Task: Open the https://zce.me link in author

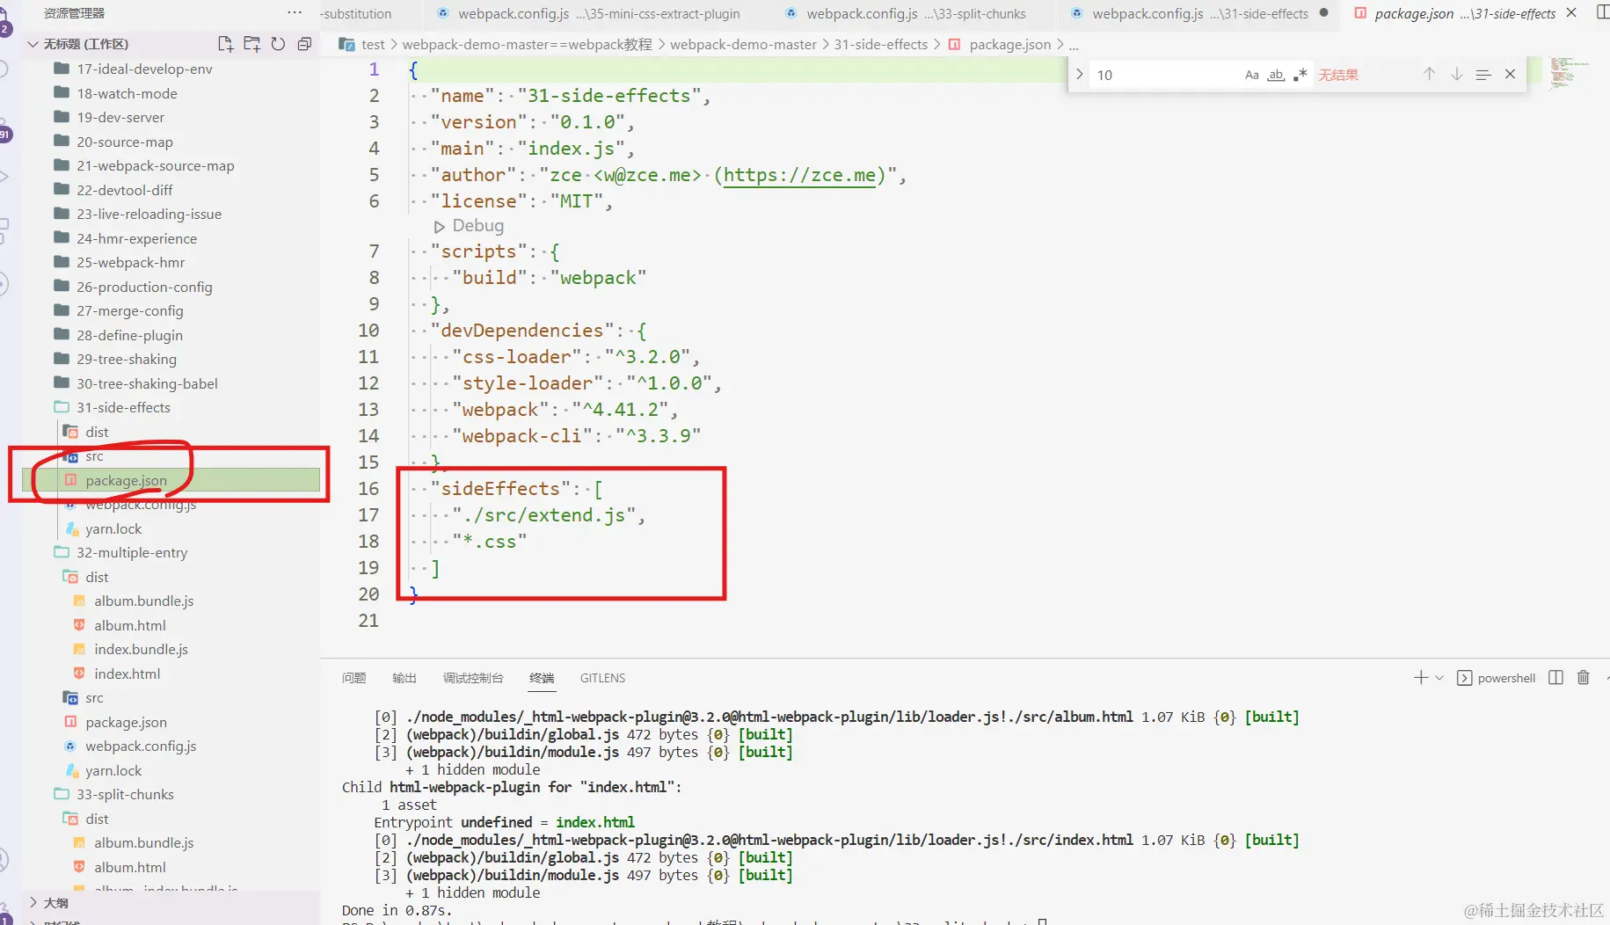Action: click(799, 175)
